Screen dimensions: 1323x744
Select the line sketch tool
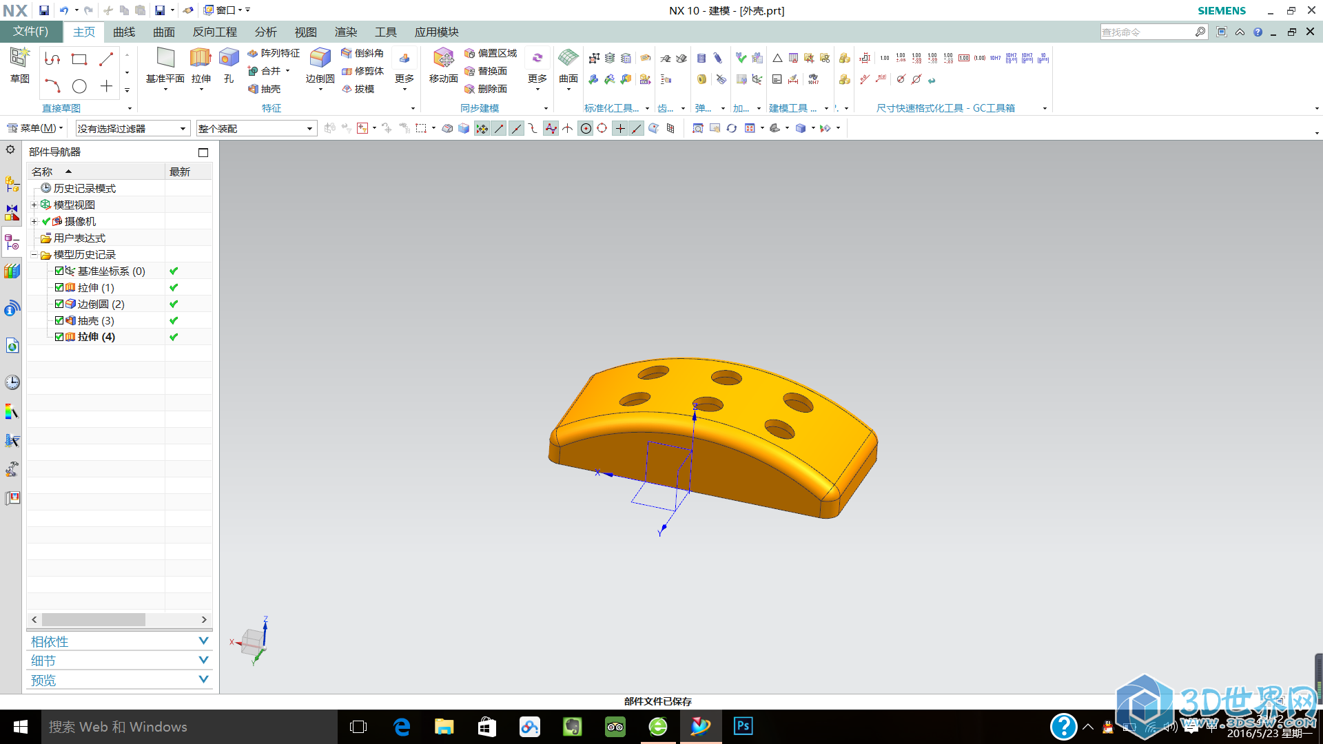tap(106, 59)
